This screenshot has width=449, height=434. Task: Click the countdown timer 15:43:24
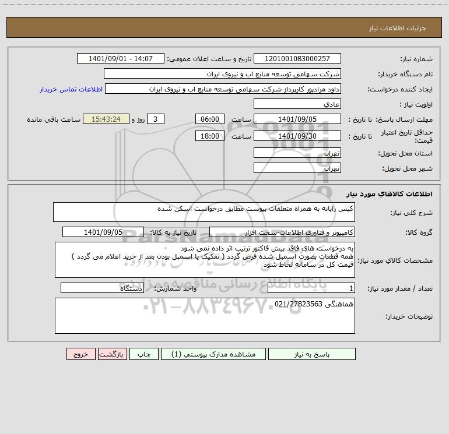pyautogui.click(x=106, y=119)
